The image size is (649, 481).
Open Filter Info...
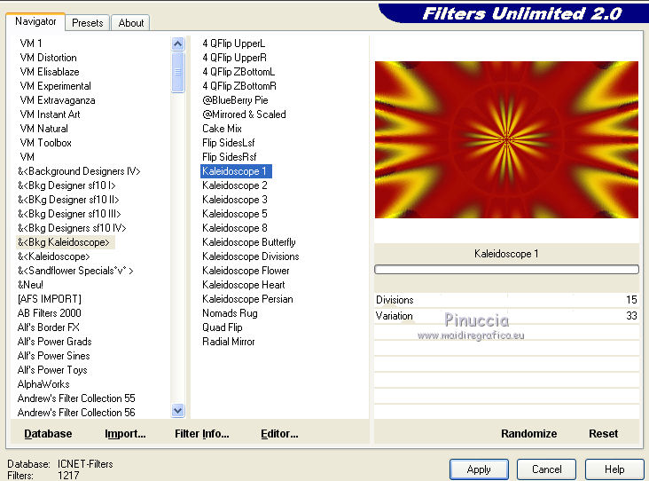(201, 434)
